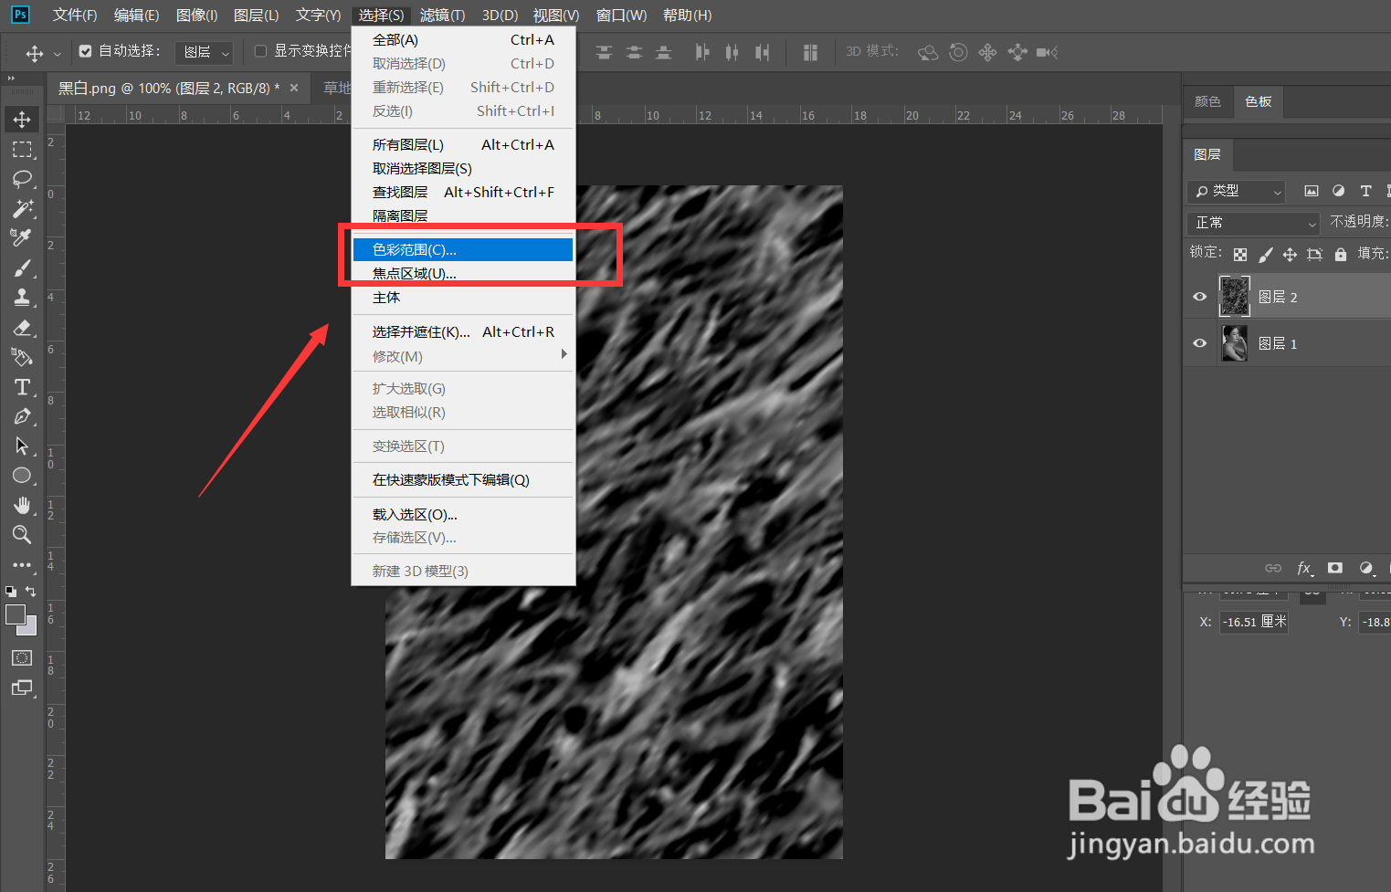Select the Magic Wand tool

pyautogui.click(x=22, y=208)
